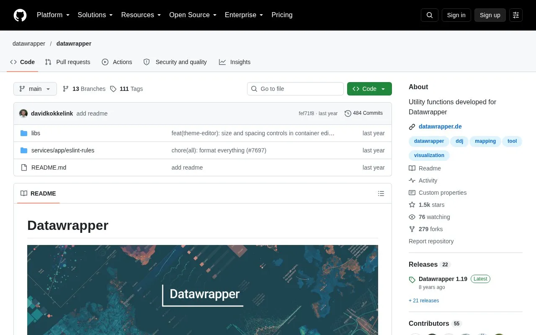Click the link icon beside datawrapper.de

[x=412, y=127]
